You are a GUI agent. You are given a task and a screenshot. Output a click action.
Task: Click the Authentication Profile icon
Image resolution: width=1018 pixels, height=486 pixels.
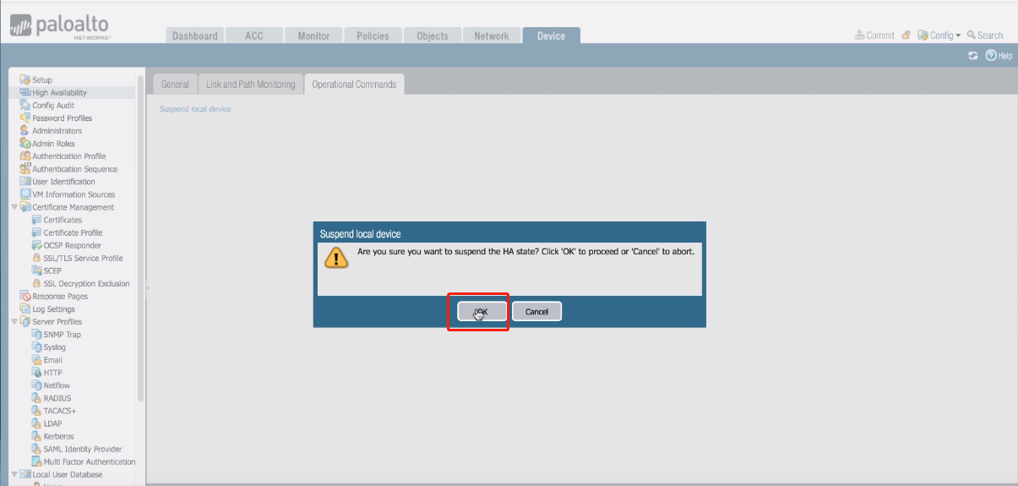pos(25,156)
